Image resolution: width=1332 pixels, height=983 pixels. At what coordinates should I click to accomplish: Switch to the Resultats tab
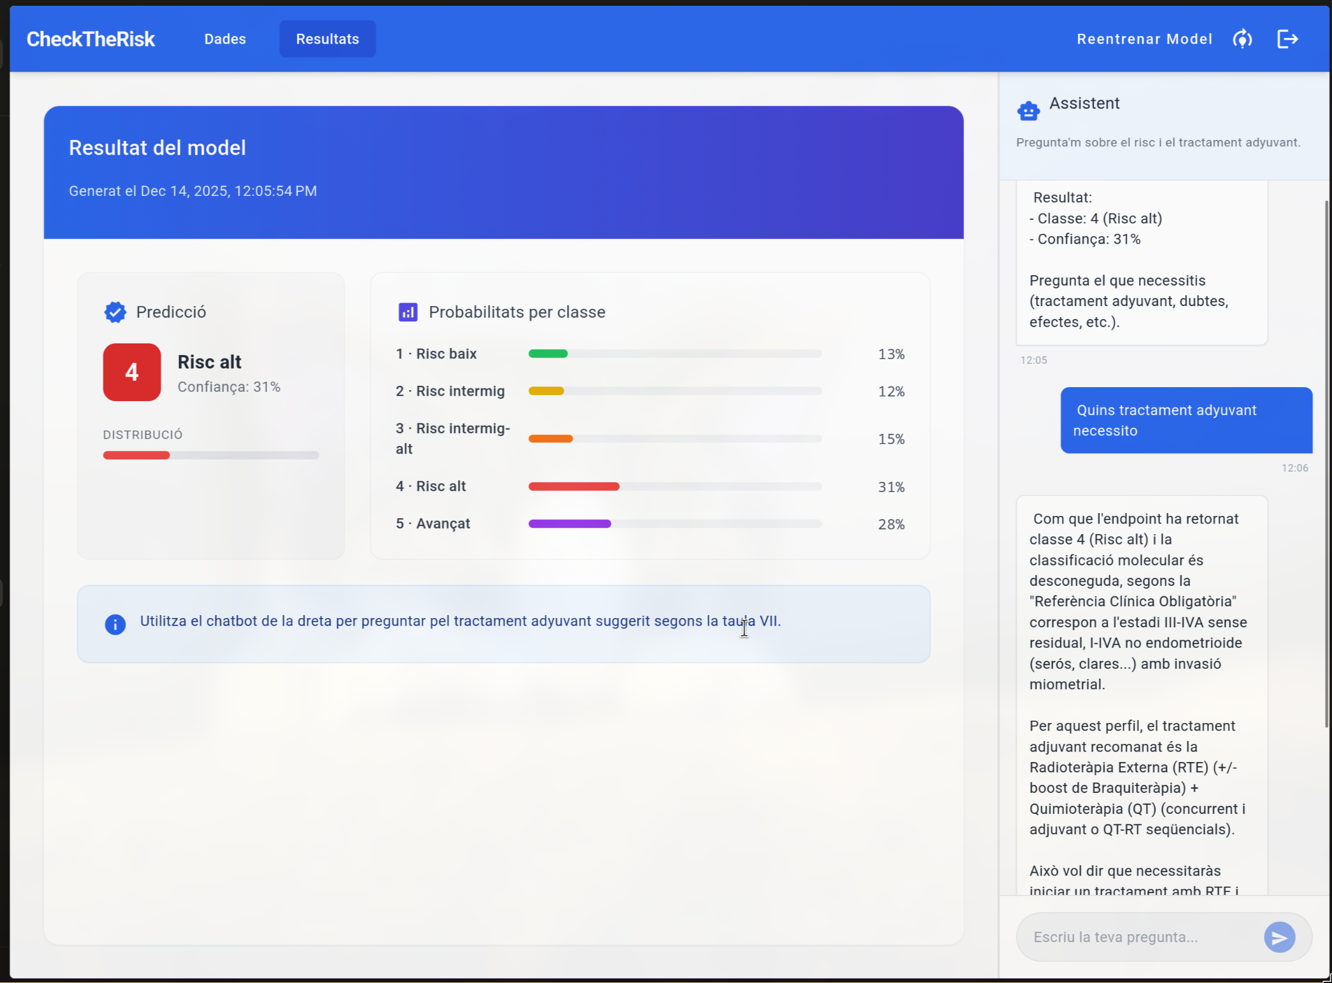tap(327, 39)
